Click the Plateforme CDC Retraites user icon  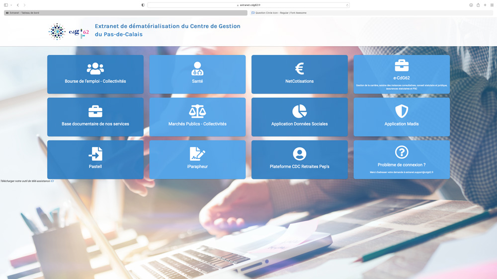coord(299,154)
